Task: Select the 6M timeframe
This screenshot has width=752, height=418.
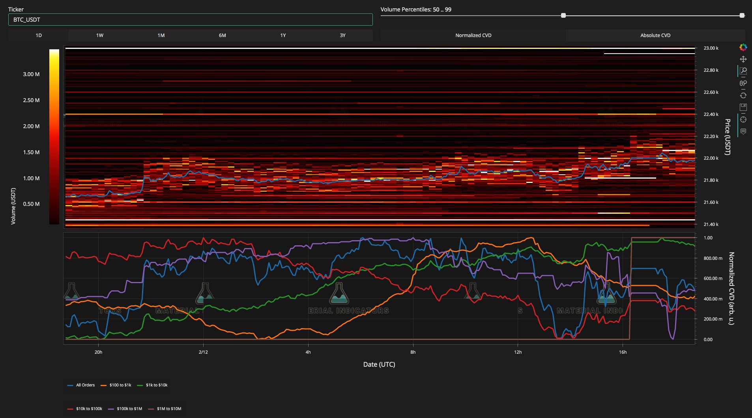Action: coord(222,35)
